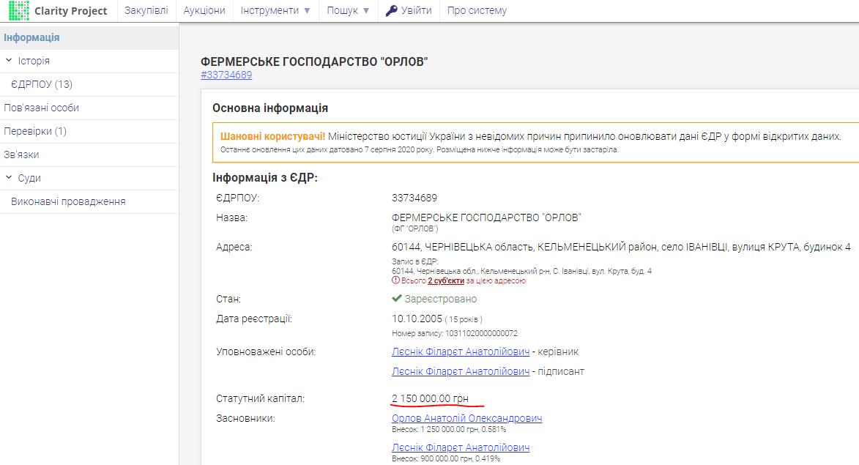
Task: Open ЄДРПОУ (13) history item
Action: point(42,84)
